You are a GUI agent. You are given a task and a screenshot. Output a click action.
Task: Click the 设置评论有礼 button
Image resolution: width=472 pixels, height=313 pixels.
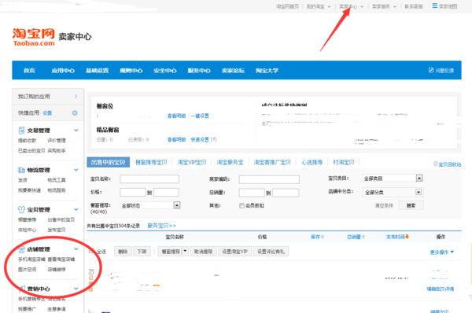[271, 252]
